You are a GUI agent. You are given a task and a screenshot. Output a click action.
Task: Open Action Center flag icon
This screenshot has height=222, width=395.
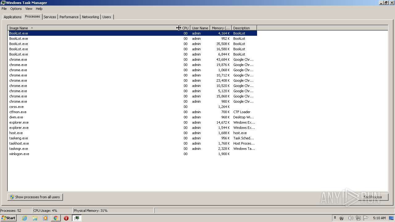tap(366, 218)
